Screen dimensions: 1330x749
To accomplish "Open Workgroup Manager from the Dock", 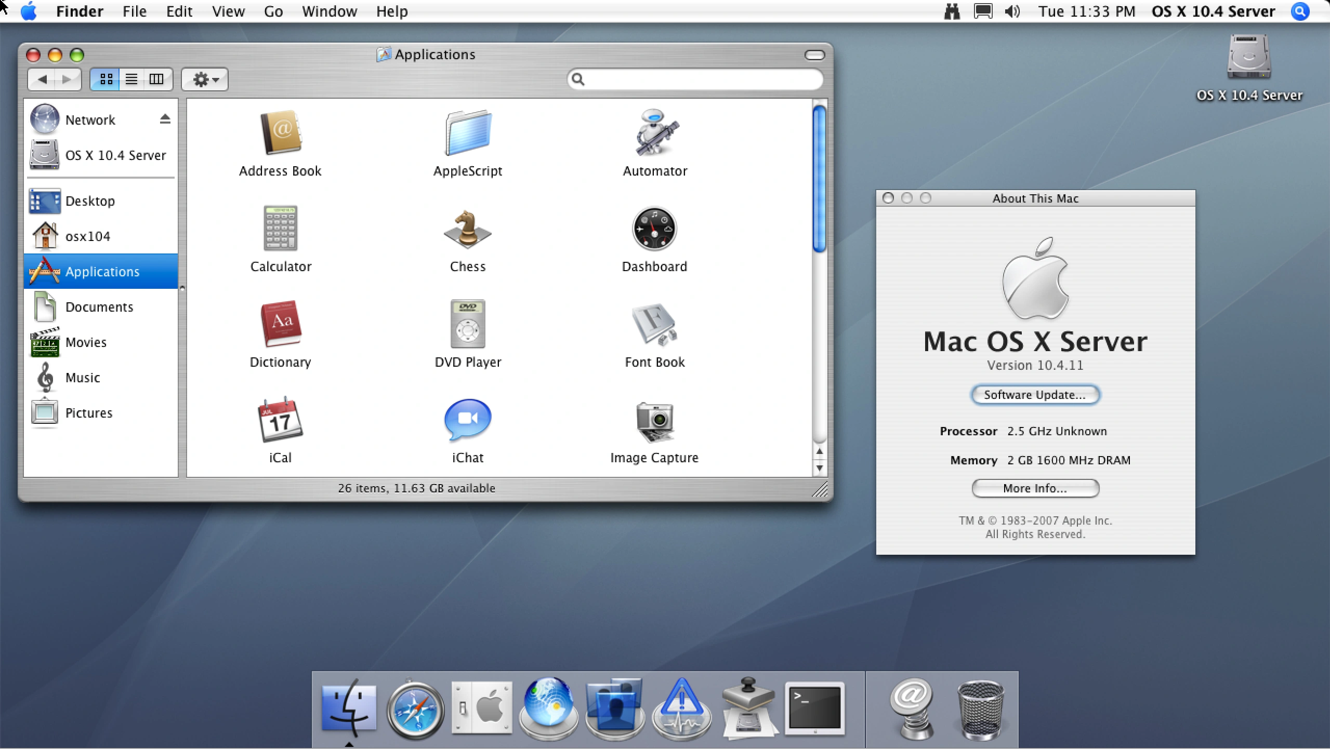I will click(x=614, y=707).
